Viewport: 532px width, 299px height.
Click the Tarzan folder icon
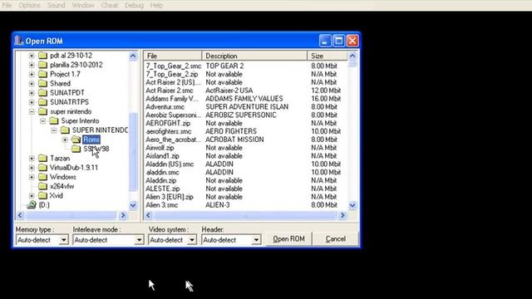tap(42, 158)
